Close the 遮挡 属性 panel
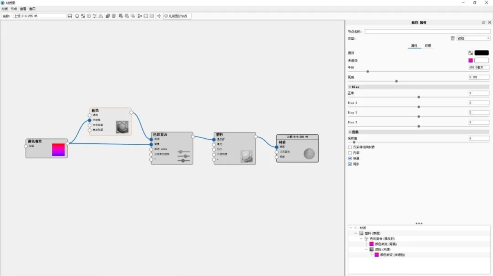The image size is (493, 276). click(x=490, y=23)
